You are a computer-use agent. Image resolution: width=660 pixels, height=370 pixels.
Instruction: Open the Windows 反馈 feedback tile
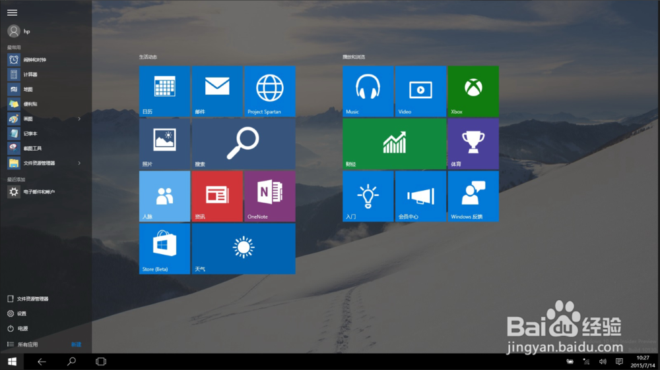(473, 196)
